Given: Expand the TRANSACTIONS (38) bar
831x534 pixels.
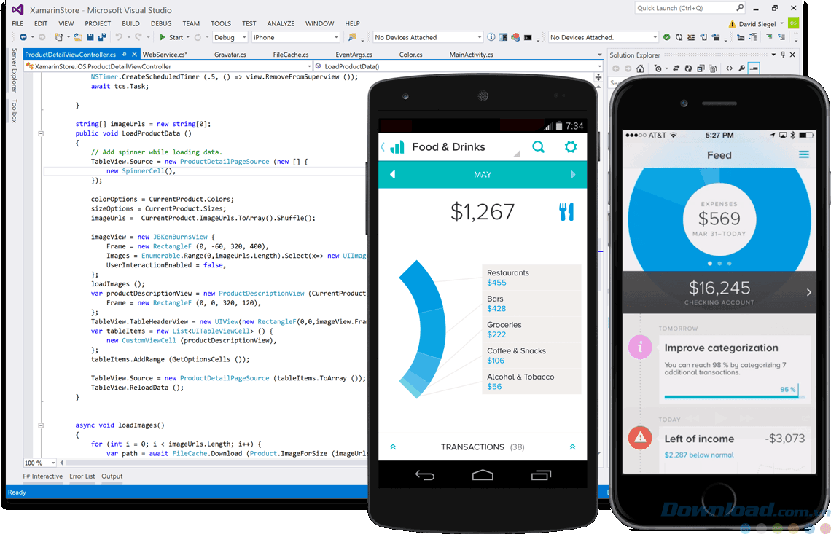Looking at the screenshot, I should tap(483, 447).
